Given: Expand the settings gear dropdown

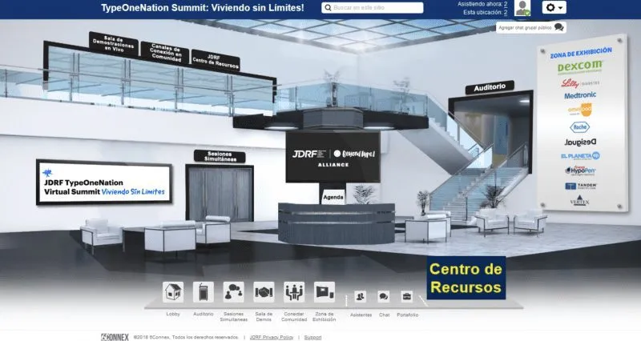Looking at the screenshot, I should tap(554, 7).
